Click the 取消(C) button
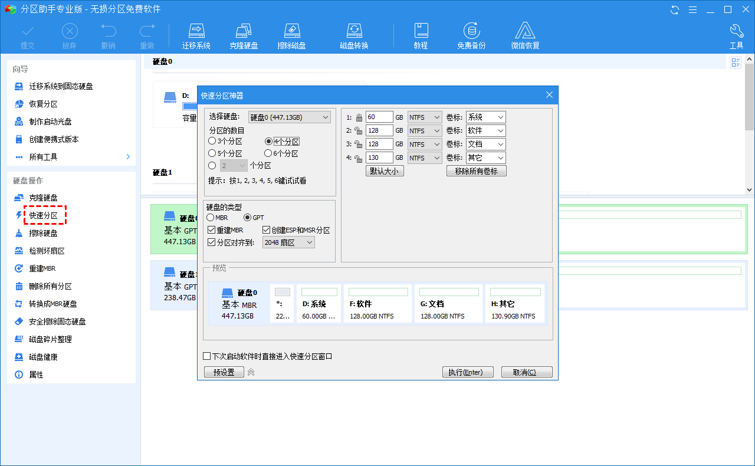755x466 pixels. coord(527,372)
